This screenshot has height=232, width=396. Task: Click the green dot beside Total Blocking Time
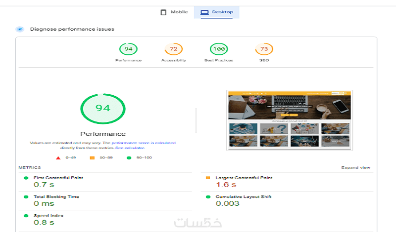26,197
